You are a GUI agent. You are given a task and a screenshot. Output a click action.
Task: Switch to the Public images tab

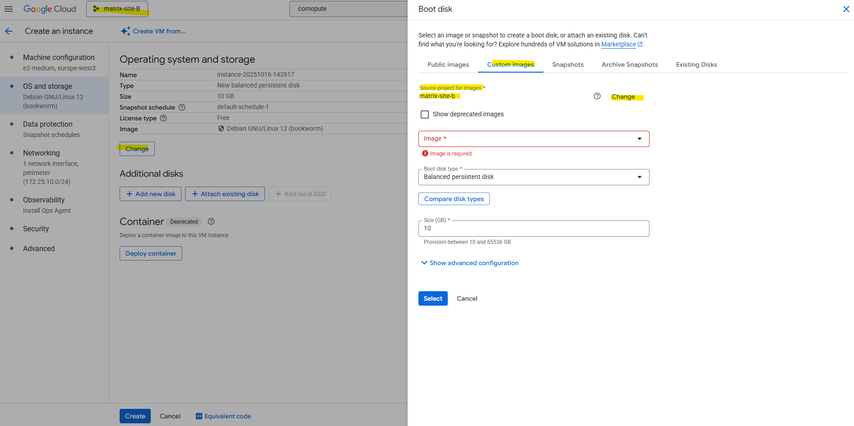(448, 64)
